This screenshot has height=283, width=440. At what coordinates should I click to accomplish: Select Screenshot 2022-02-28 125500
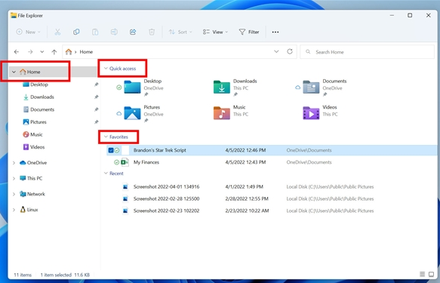[166, 199]
